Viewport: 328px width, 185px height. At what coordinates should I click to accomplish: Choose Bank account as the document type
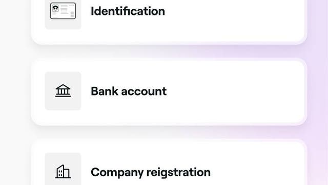point(169,91)
